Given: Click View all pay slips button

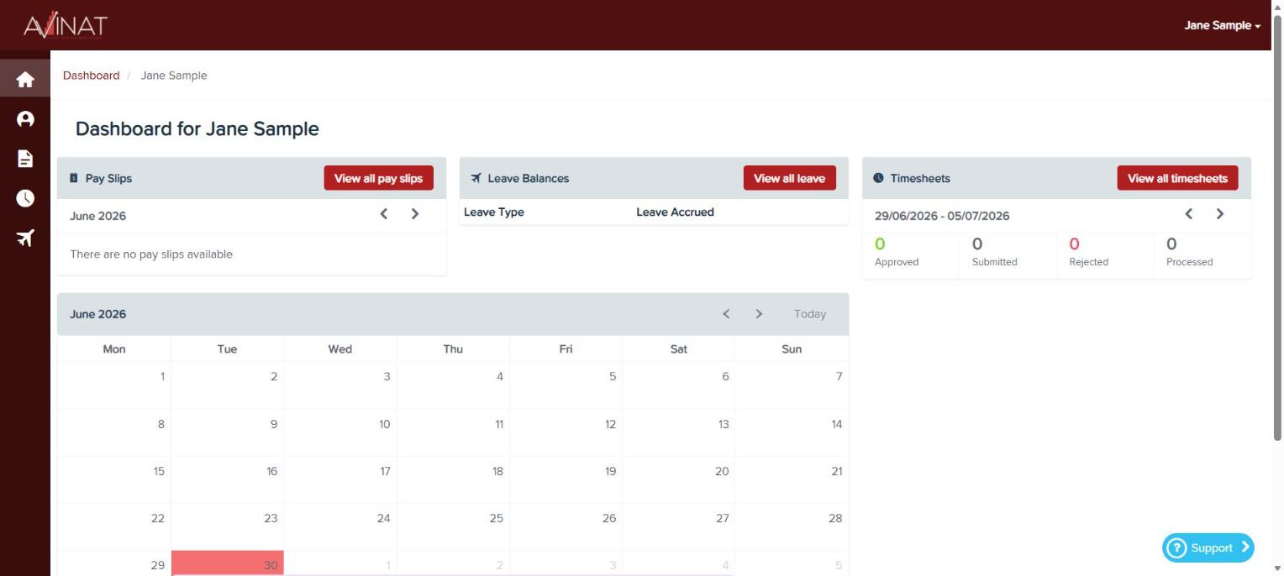Looking at the screenshot, I should (379, 178).
